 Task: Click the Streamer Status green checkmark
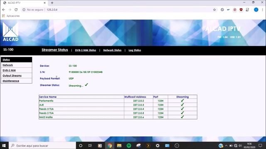click(x=86, y=84)
